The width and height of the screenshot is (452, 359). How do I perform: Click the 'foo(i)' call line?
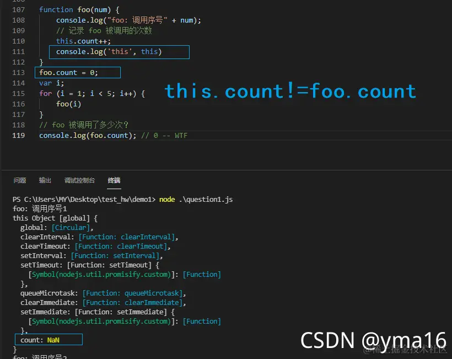click(68, 104)
